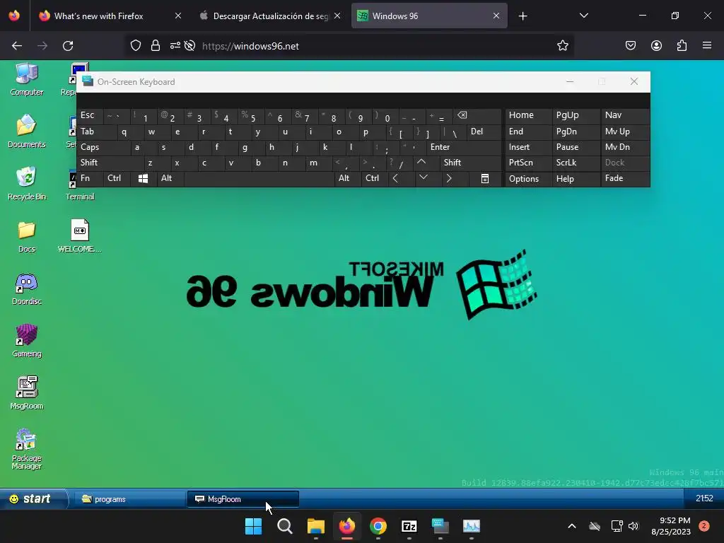Open Windows clock and date flyout
The width and height of the screenshot is (724, 543).
pyautogui.click(x=671, y=526)
